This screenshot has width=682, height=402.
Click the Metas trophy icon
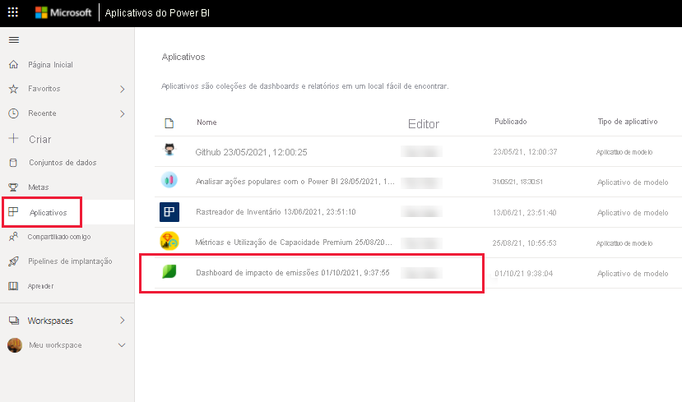(x=13, y=187)
